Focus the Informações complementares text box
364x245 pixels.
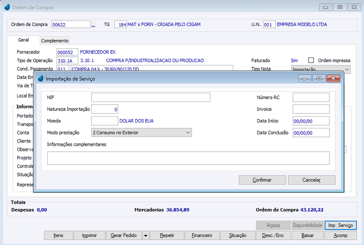pos(188,158)
